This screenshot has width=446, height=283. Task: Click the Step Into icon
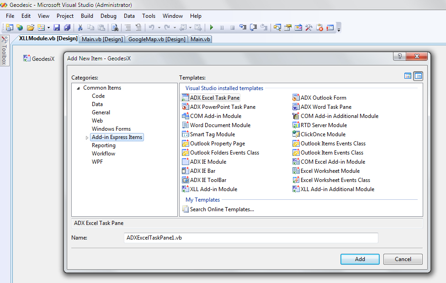(x=243, y=27)
